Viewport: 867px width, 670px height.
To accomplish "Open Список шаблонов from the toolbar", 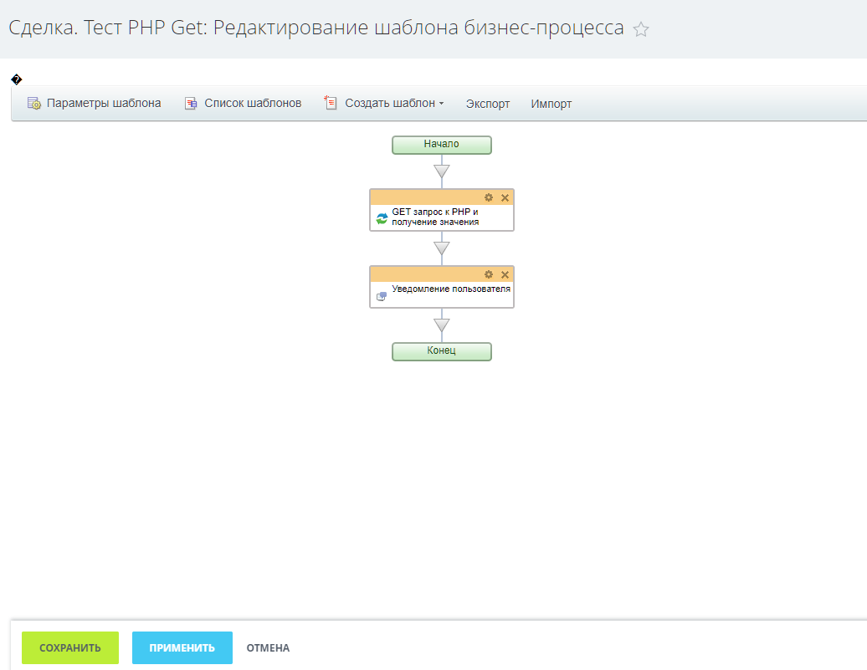I will click(243, 104).
